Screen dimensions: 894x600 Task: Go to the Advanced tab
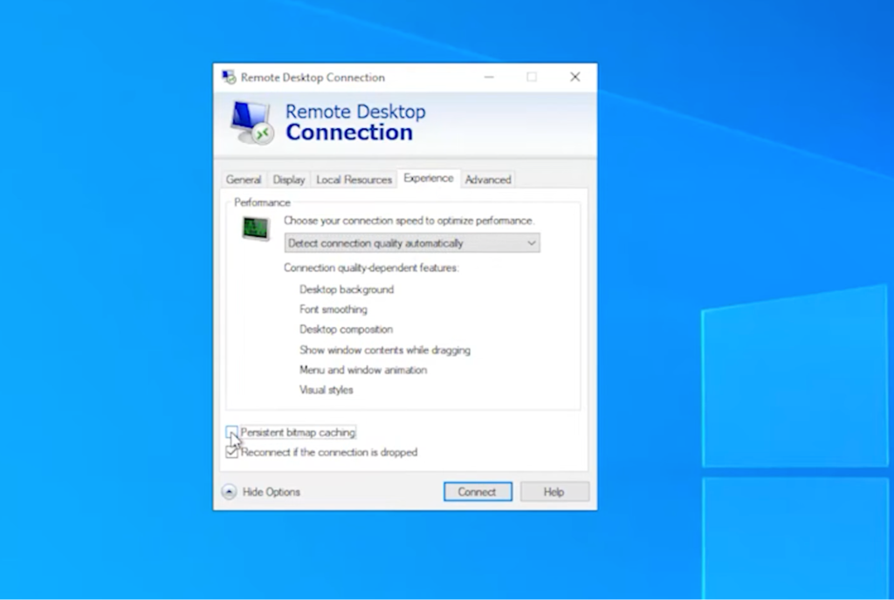point(487,179)
